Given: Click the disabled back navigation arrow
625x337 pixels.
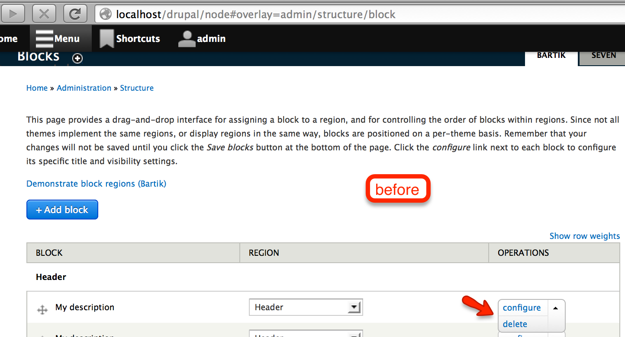Looking at the screenshot, I should (x=13, y=13).
